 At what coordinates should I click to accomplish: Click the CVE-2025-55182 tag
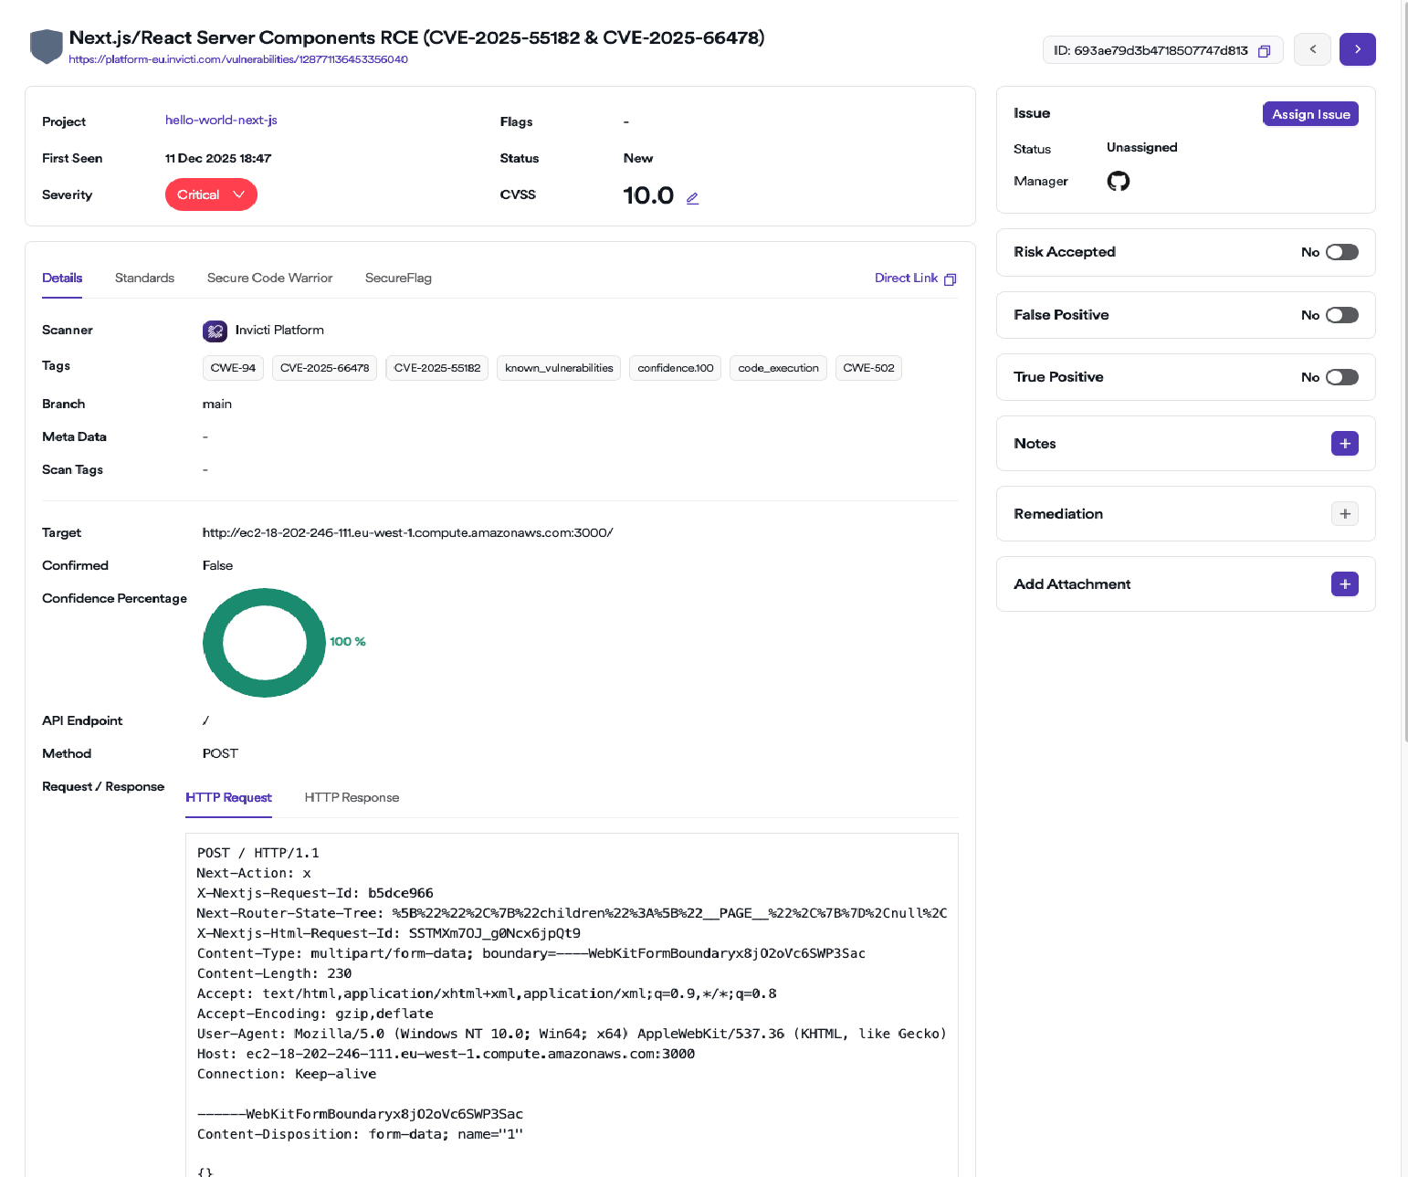(436, 368)
